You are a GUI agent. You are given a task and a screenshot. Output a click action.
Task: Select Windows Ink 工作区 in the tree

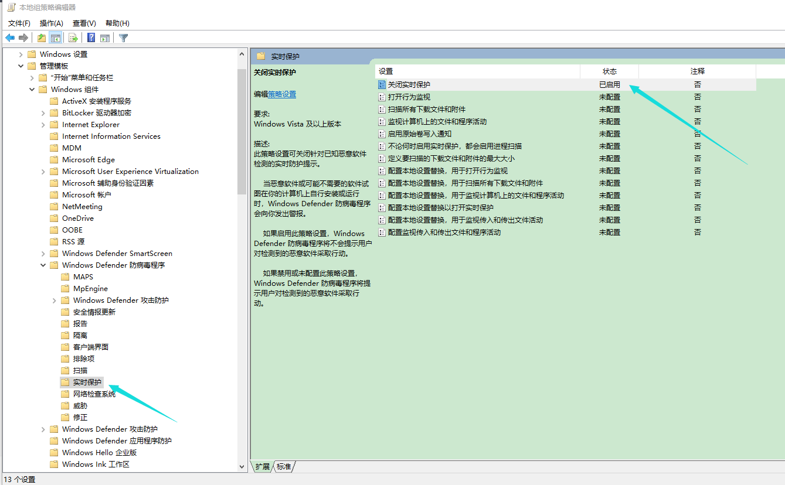96,464
